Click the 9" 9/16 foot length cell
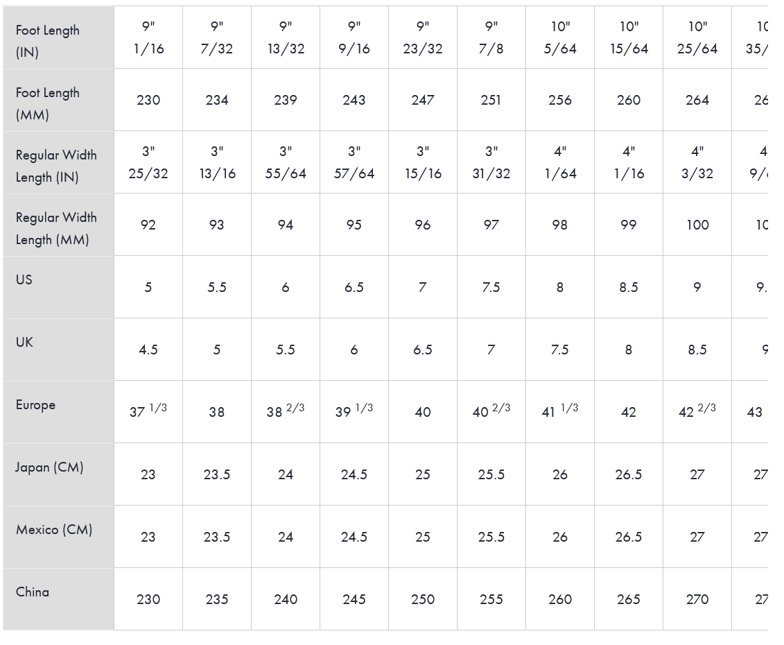 [354, 37]
